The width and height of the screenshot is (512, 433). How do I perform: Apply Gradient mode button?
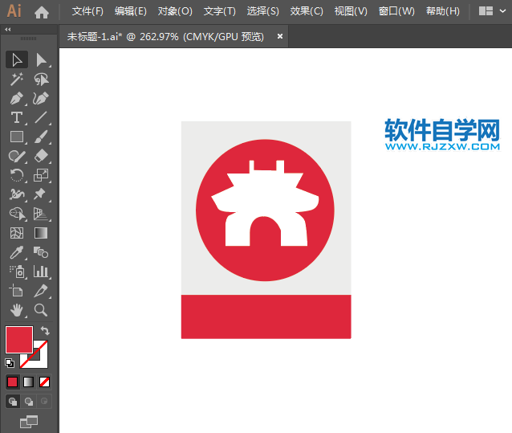[x=28, y=382]
